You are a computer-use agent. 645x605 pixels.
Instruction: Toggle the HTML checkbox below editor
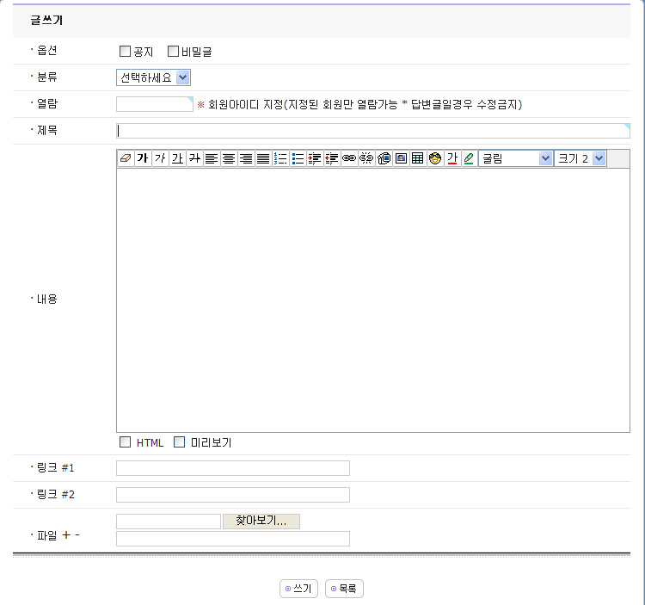click(126, 442)
